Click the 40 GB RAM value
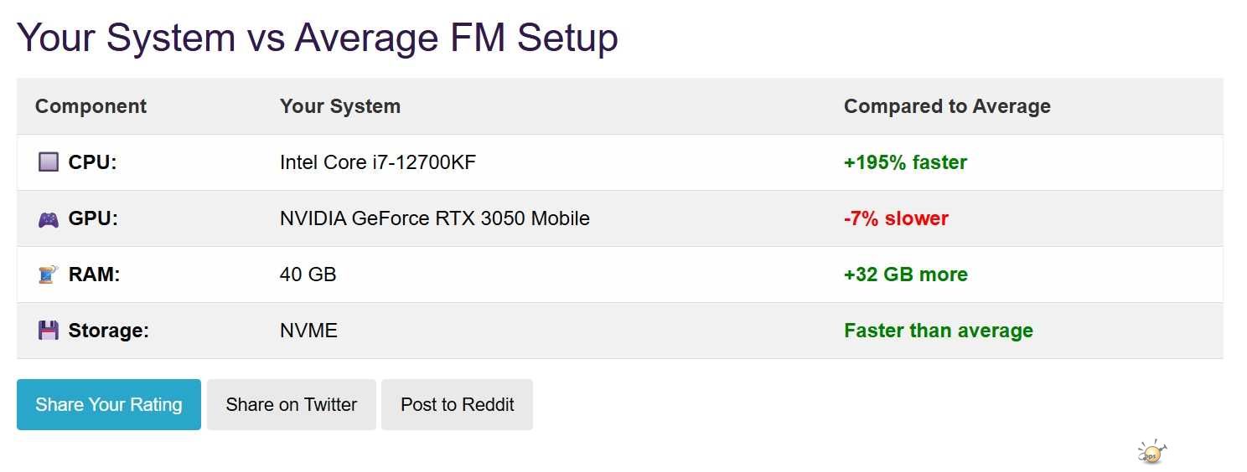 tap(308, 274)
